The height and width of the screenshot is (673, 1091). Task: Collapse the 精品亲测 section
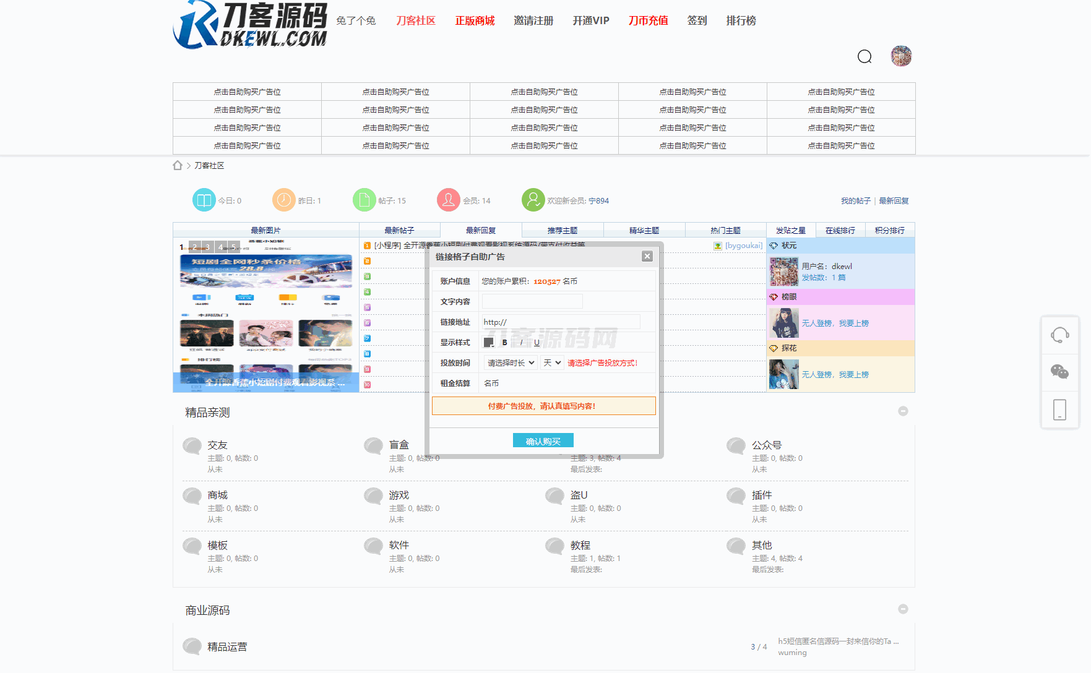903,411
